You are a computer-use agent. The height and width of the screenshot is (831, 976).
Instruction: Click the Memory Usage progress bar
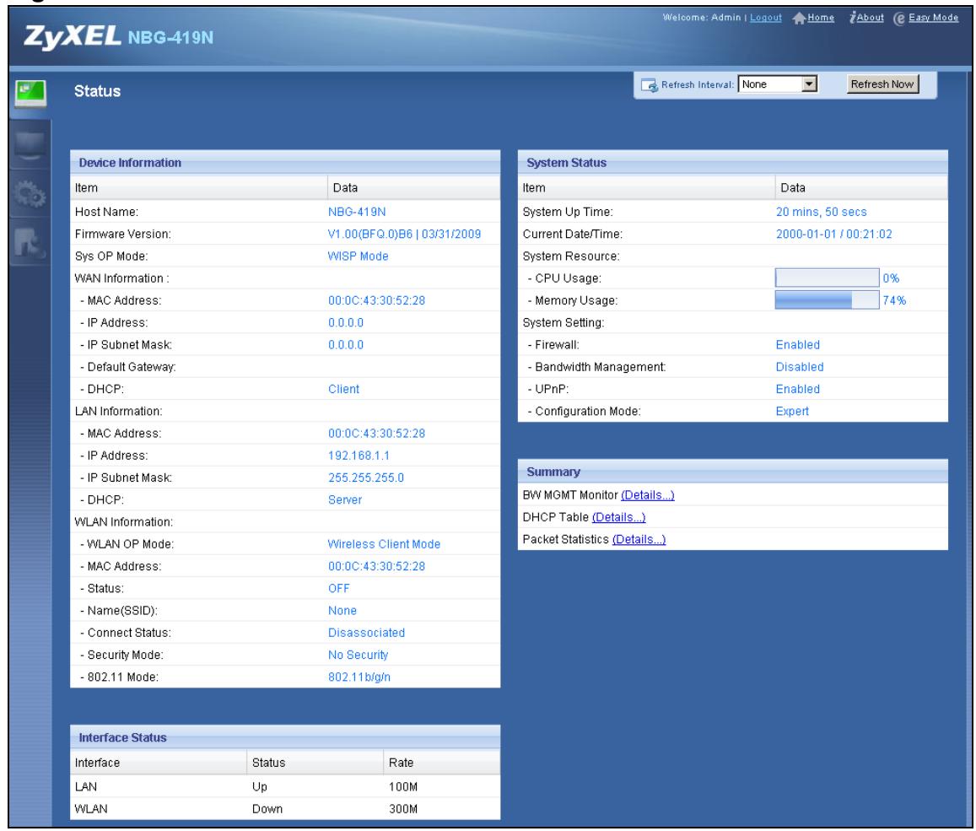(827, 300)
